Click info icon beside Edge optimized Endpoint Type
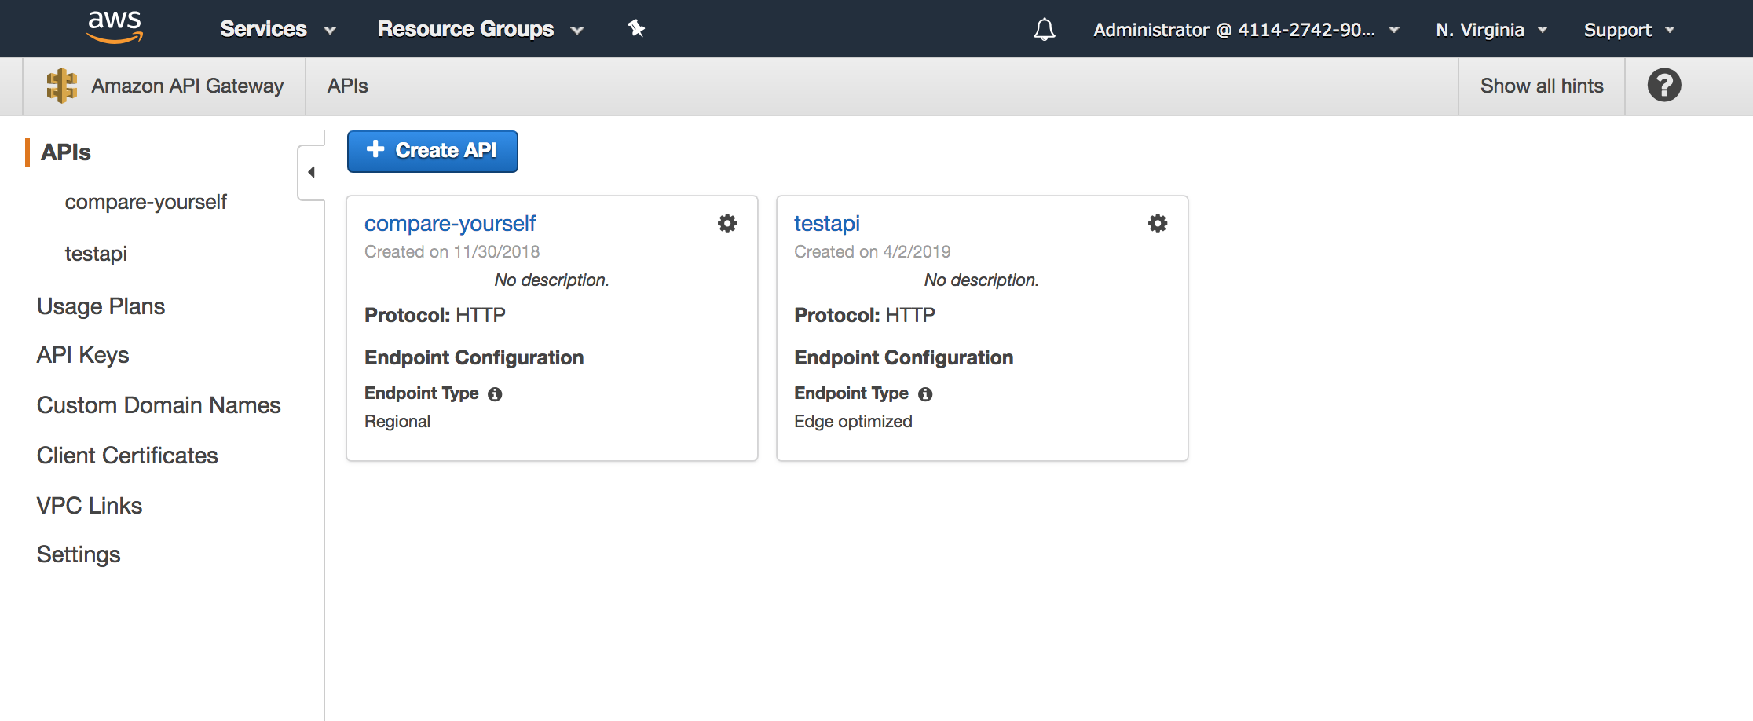This screenshot has width=1753, height=721. pos(925,394)
